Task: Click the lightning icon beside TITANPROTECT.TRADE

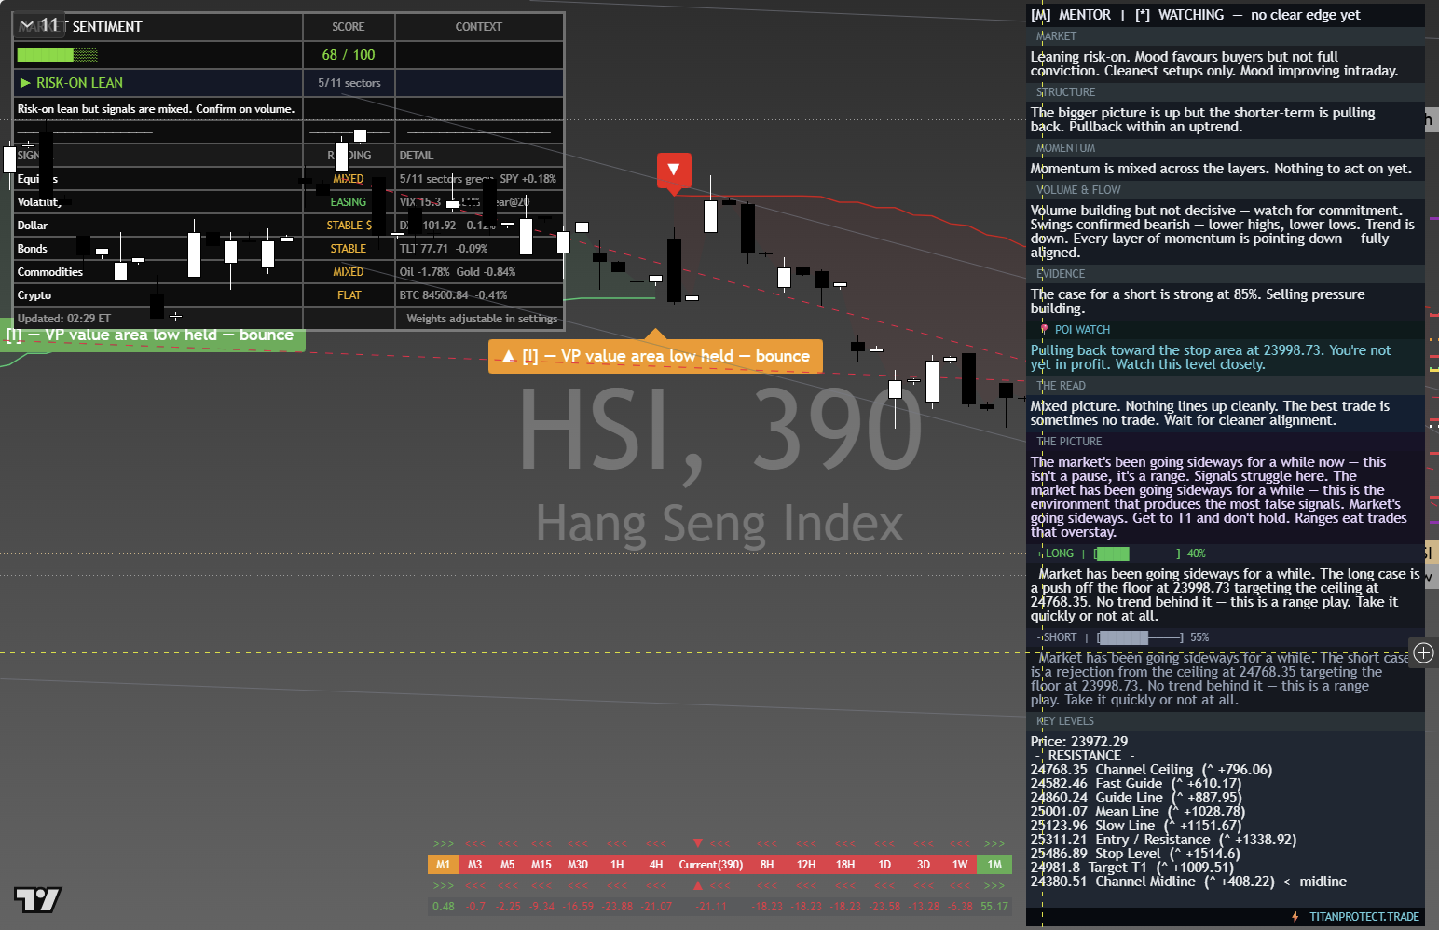Action: click(1295, 917)
